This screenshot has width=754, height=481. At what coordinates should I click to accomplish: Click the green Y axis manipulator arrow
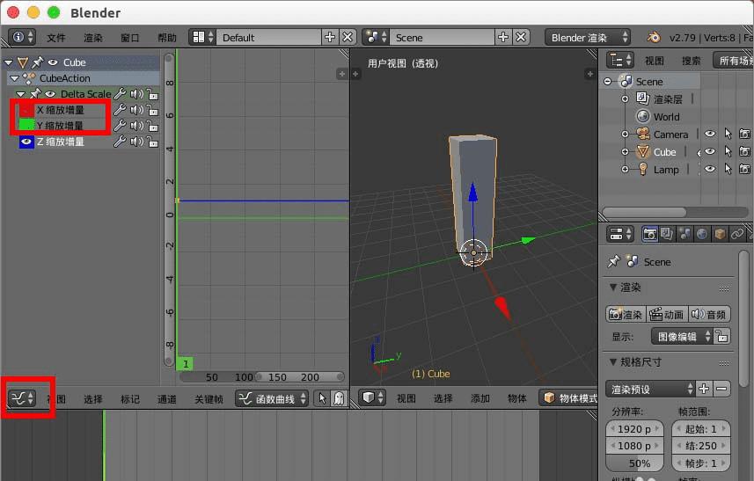click(528, 240)
